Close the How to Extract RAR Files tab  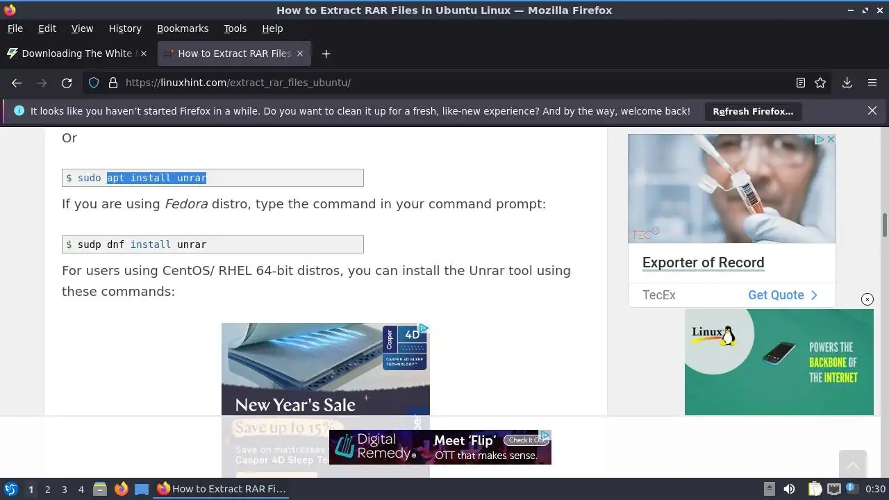[300, 53]
